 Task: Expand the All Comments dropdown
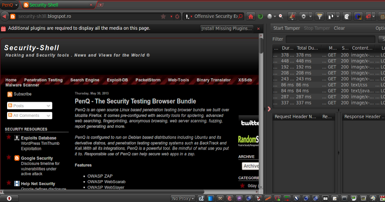(x=30, y=115)
